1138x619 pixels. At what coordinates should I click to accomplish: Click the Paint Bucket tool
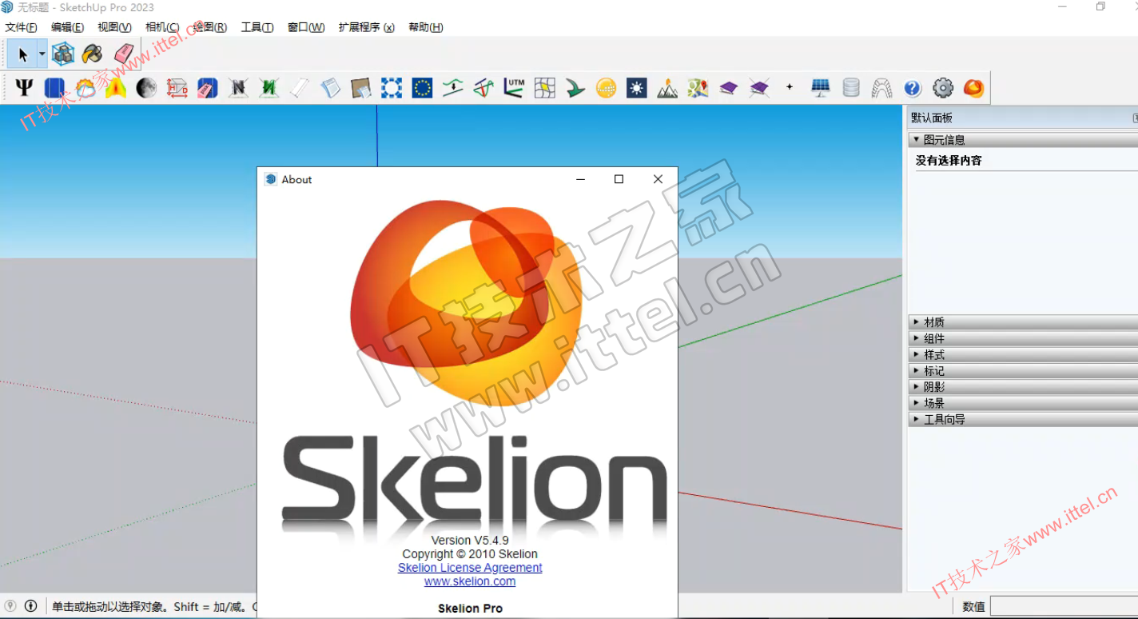(x=93, y=54)
